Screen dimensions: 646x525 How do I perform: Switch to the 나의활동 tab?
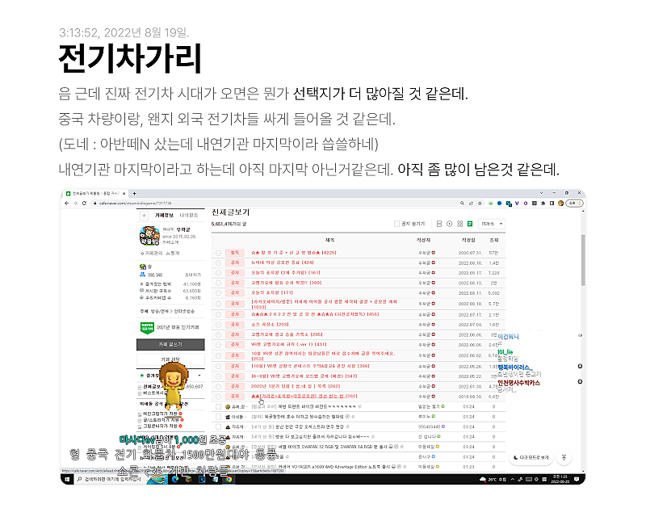[189, 215]
